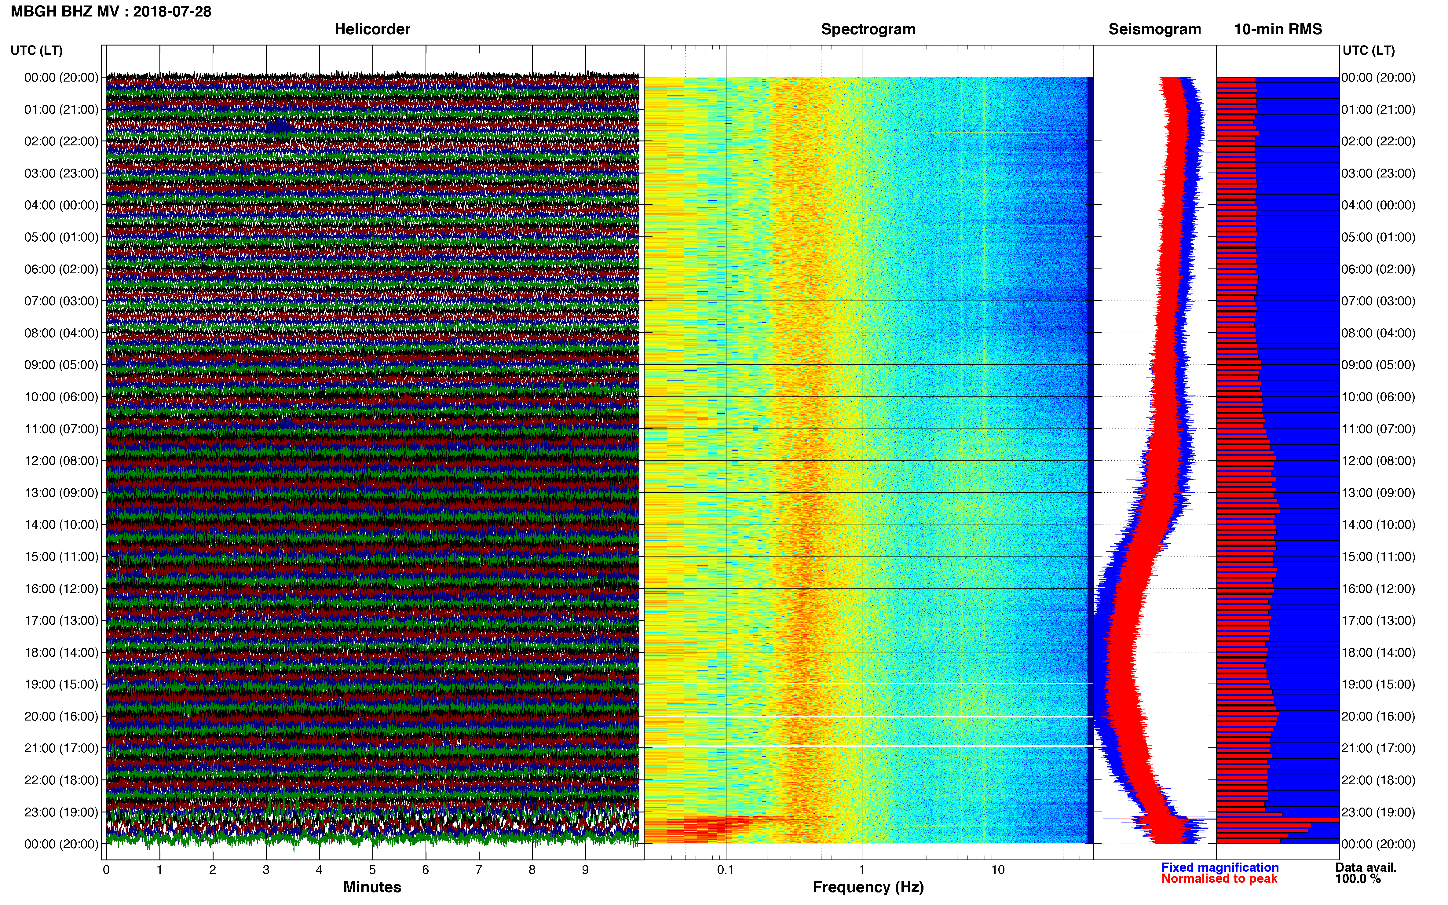Click right-side time label '06:00 (02:00)'

click(x=1379, y=269)
